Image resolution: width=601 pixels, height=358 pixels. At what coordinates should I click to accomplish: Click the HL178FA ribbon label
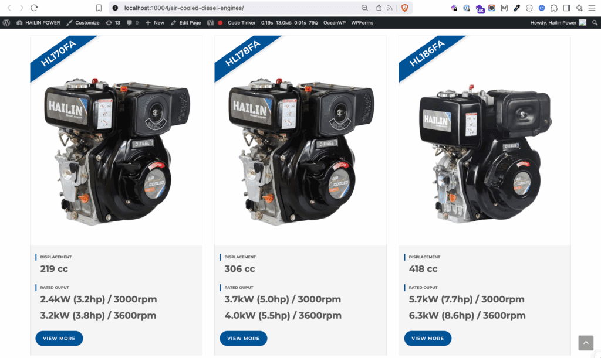pyautogui.click(x=242, y=53)
